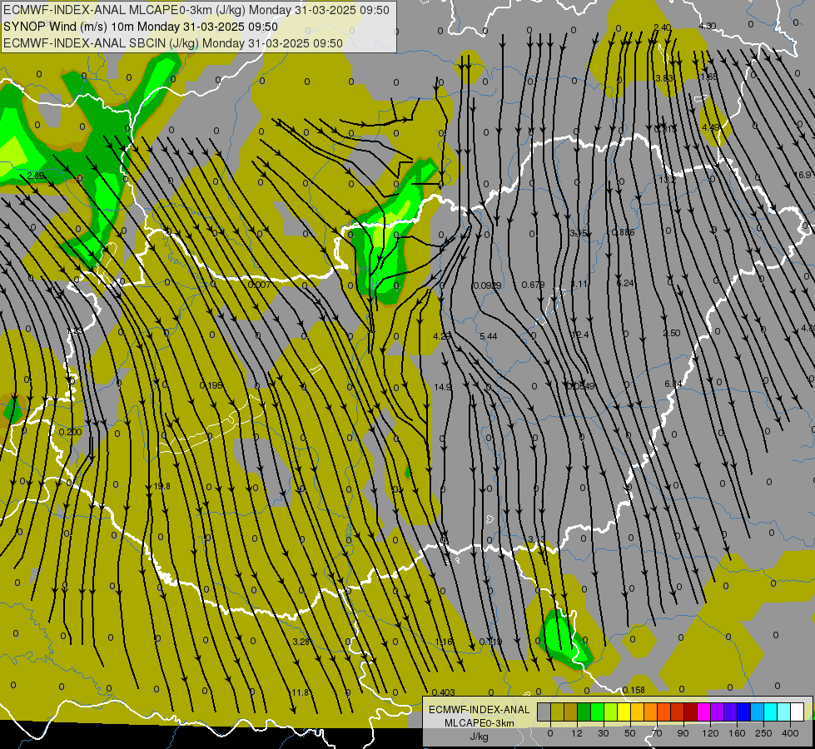Click the sky blue legend swatch before 250
Image resolution: width=815 pixels, height=749 pixels.
tap(758, 712)
